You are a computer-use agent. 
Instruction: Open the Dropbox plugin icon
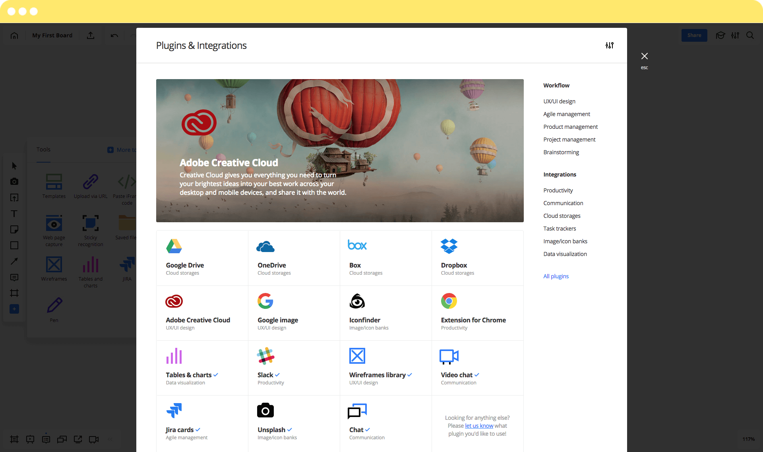coord(449,246)
